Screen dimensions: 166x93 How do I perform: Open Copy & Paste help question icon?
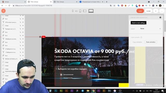pos(141,37)
